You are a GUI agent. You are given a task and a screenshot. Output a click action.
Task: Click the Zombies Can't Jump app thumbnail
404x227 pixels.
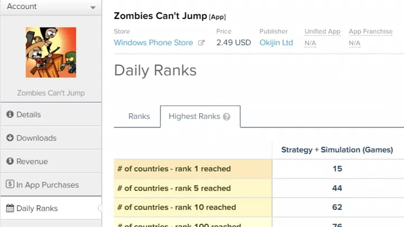(x=51, y=52)
